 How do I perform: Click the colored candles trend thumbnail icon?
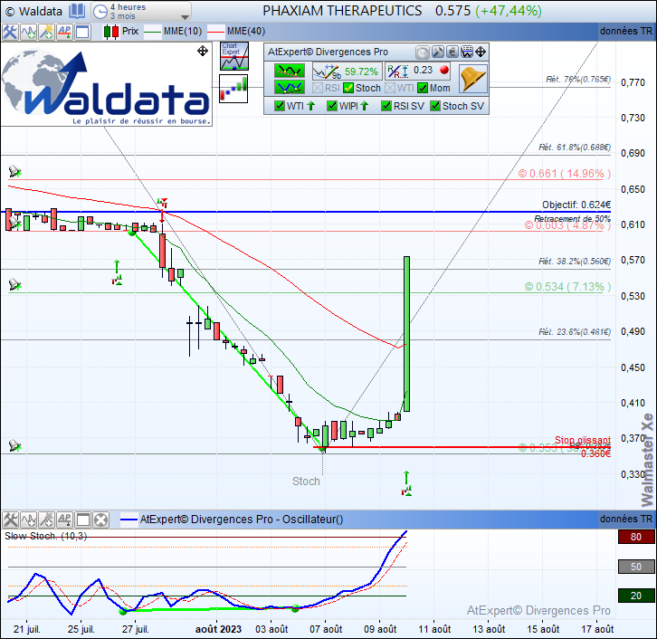click(x=233, y=89)
